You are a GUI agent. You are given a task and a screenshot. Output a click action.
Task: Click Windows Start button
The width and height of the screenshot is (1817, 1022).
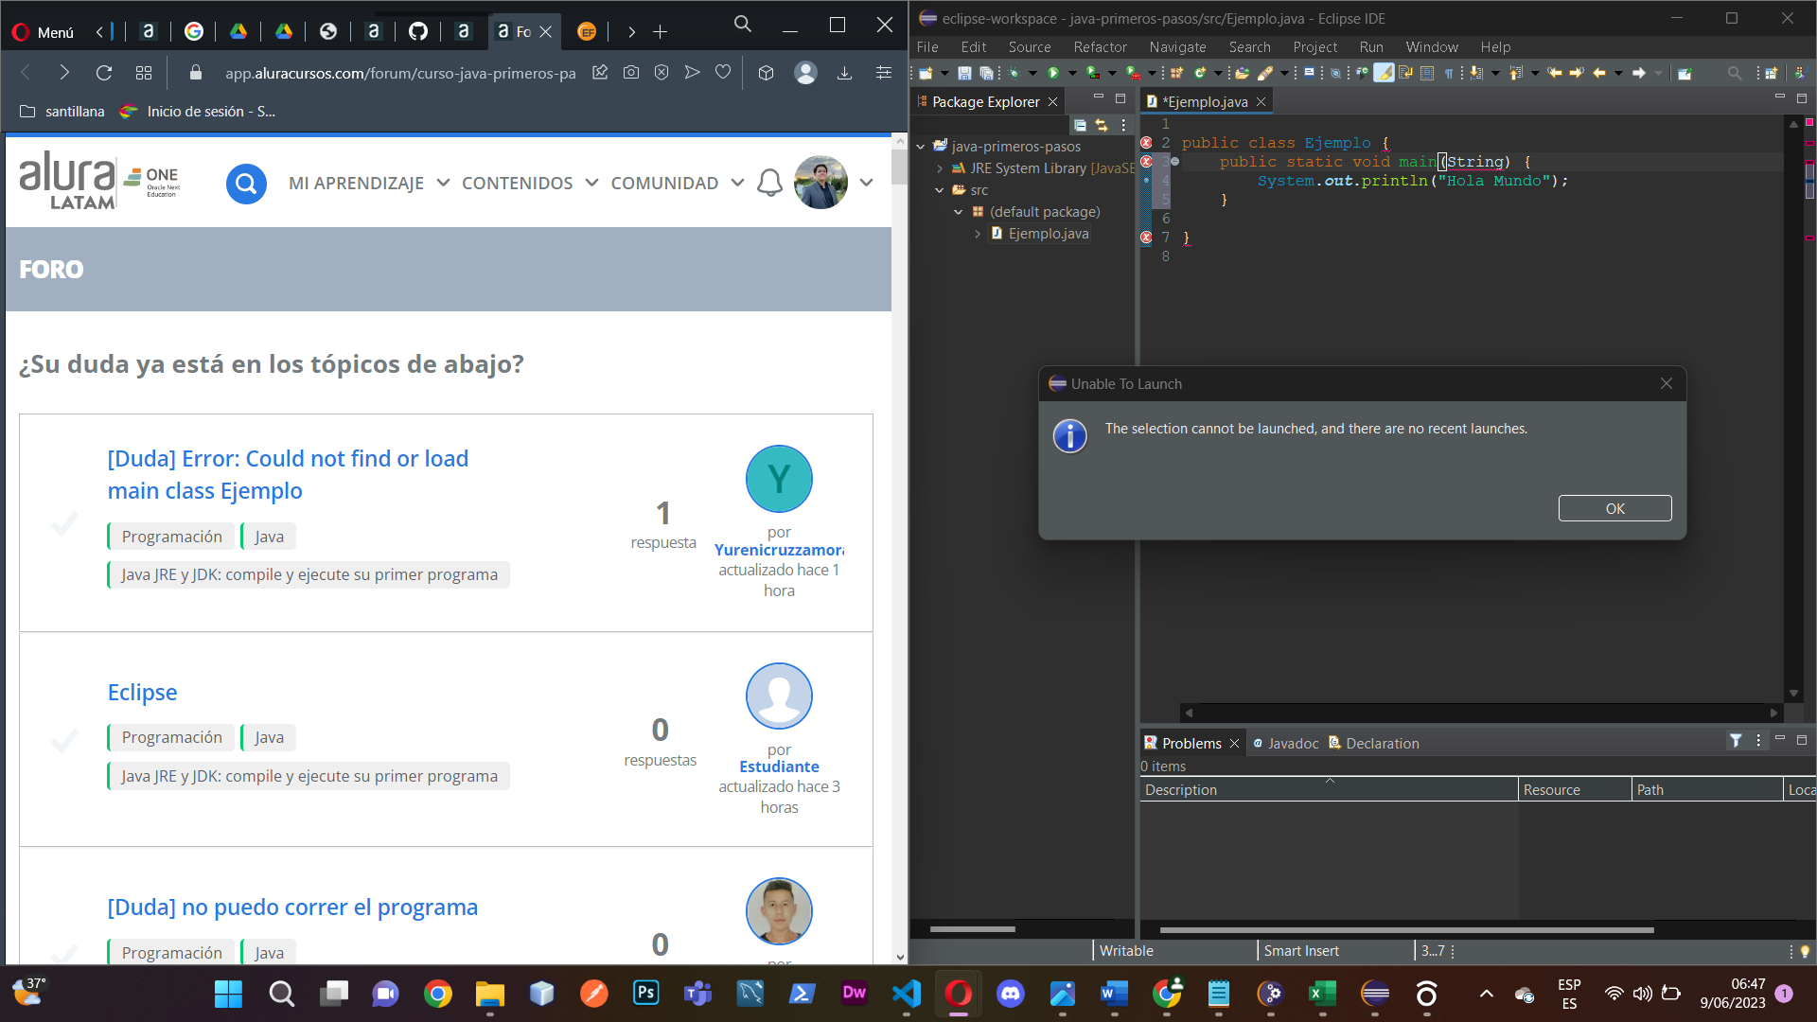pyautogui.click(x=228, y=993)
